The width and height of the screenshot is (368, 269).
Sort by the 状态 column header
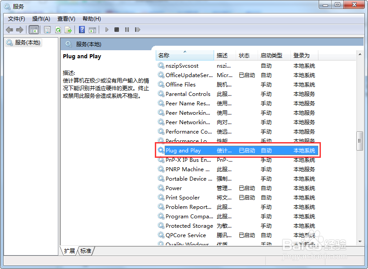point(247,55)
